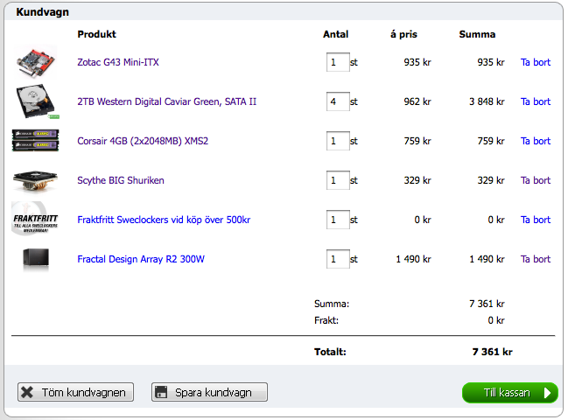The height and width of the screenshot is (420, 568).
Task: Remove Fractal Design Array with Ta bort
Action: point(535,260)
